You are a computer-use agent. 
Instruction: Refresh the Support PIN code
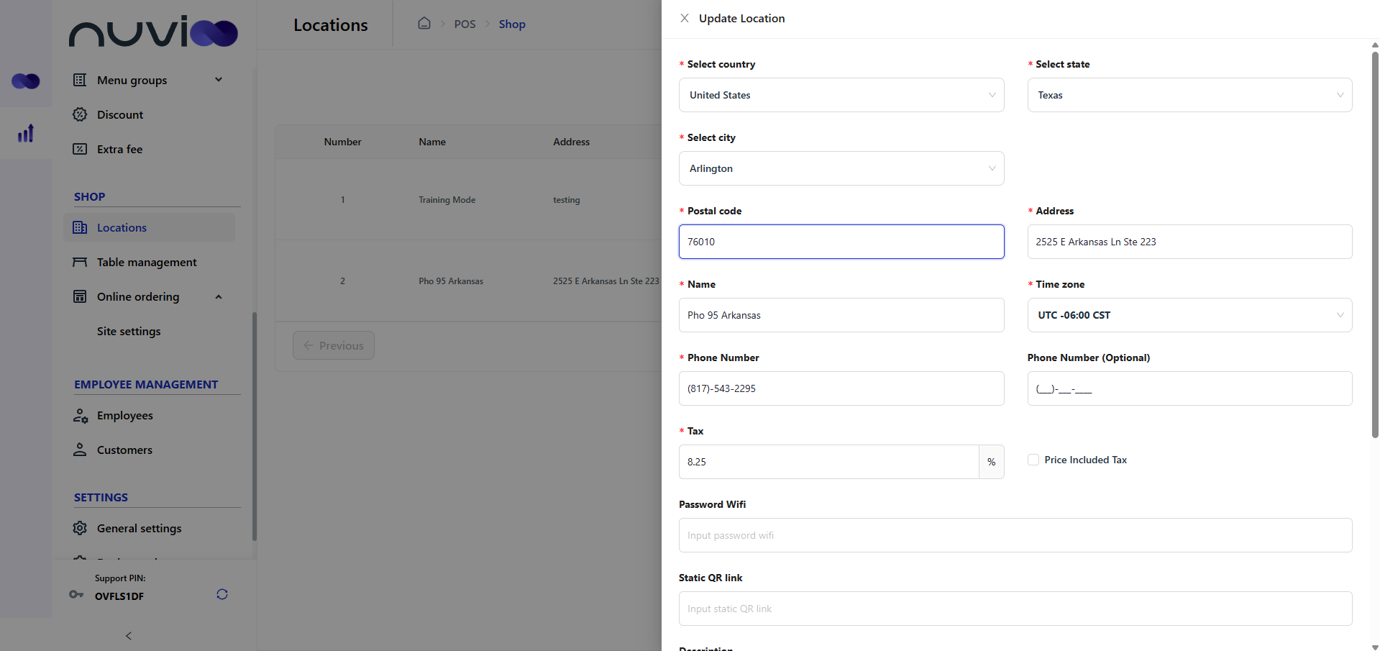coord(221,594)
